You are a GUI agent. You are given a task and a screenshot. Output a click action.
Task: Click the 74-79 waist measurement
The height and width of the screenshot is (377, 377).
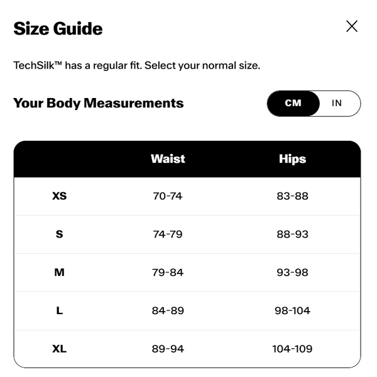pyautogui.click(x=168, y=234)
